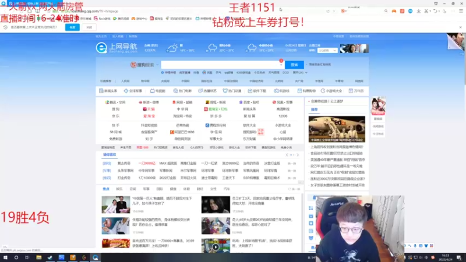
Task: Click browser download icon in toolbar
Action: 418,11
